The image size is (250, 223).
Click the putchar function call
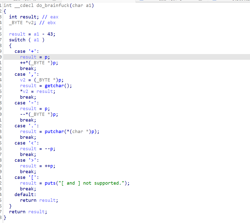54,132
